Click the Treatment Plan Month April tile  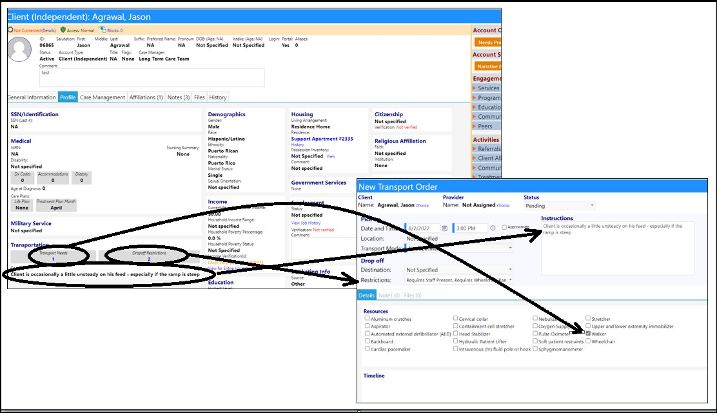pyautogui.click(x=56, y=205)
